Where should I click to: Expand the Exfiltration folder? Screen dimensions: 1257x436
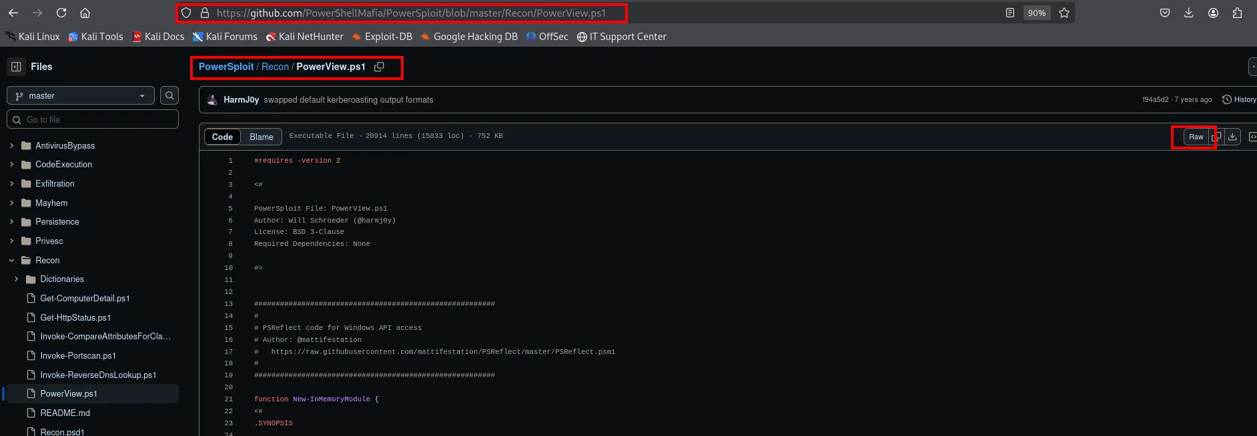point(11,183)
